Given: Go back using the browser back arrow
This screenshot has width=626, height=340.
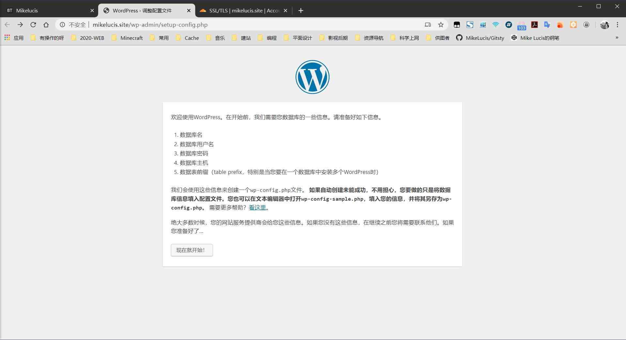Looking at the screenshot, I should click(x=7, y=24).
